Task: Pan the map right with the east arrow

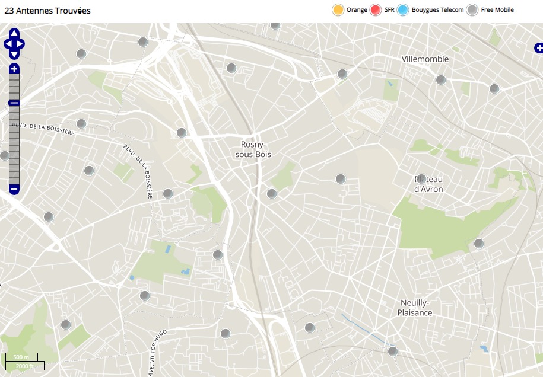Action: (x=21, y=44)
